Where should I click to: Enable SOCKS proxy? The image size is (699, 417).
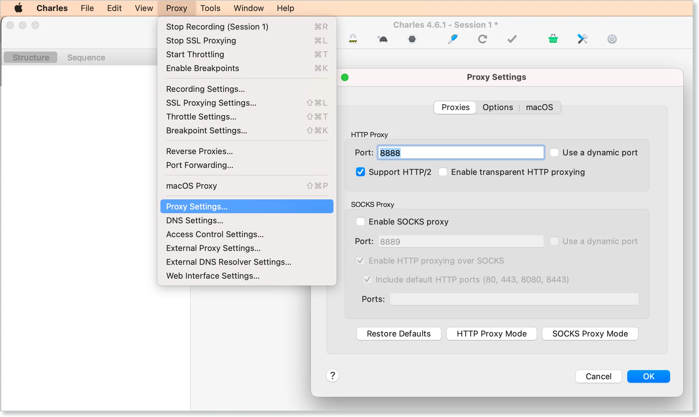coord(361,221)
